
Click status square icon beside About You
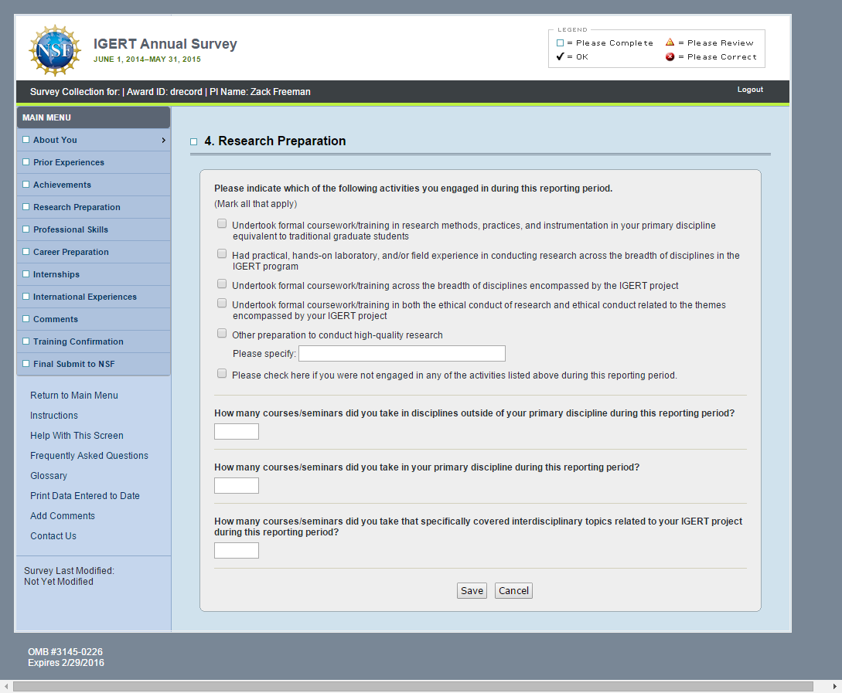tap(26, 140)
